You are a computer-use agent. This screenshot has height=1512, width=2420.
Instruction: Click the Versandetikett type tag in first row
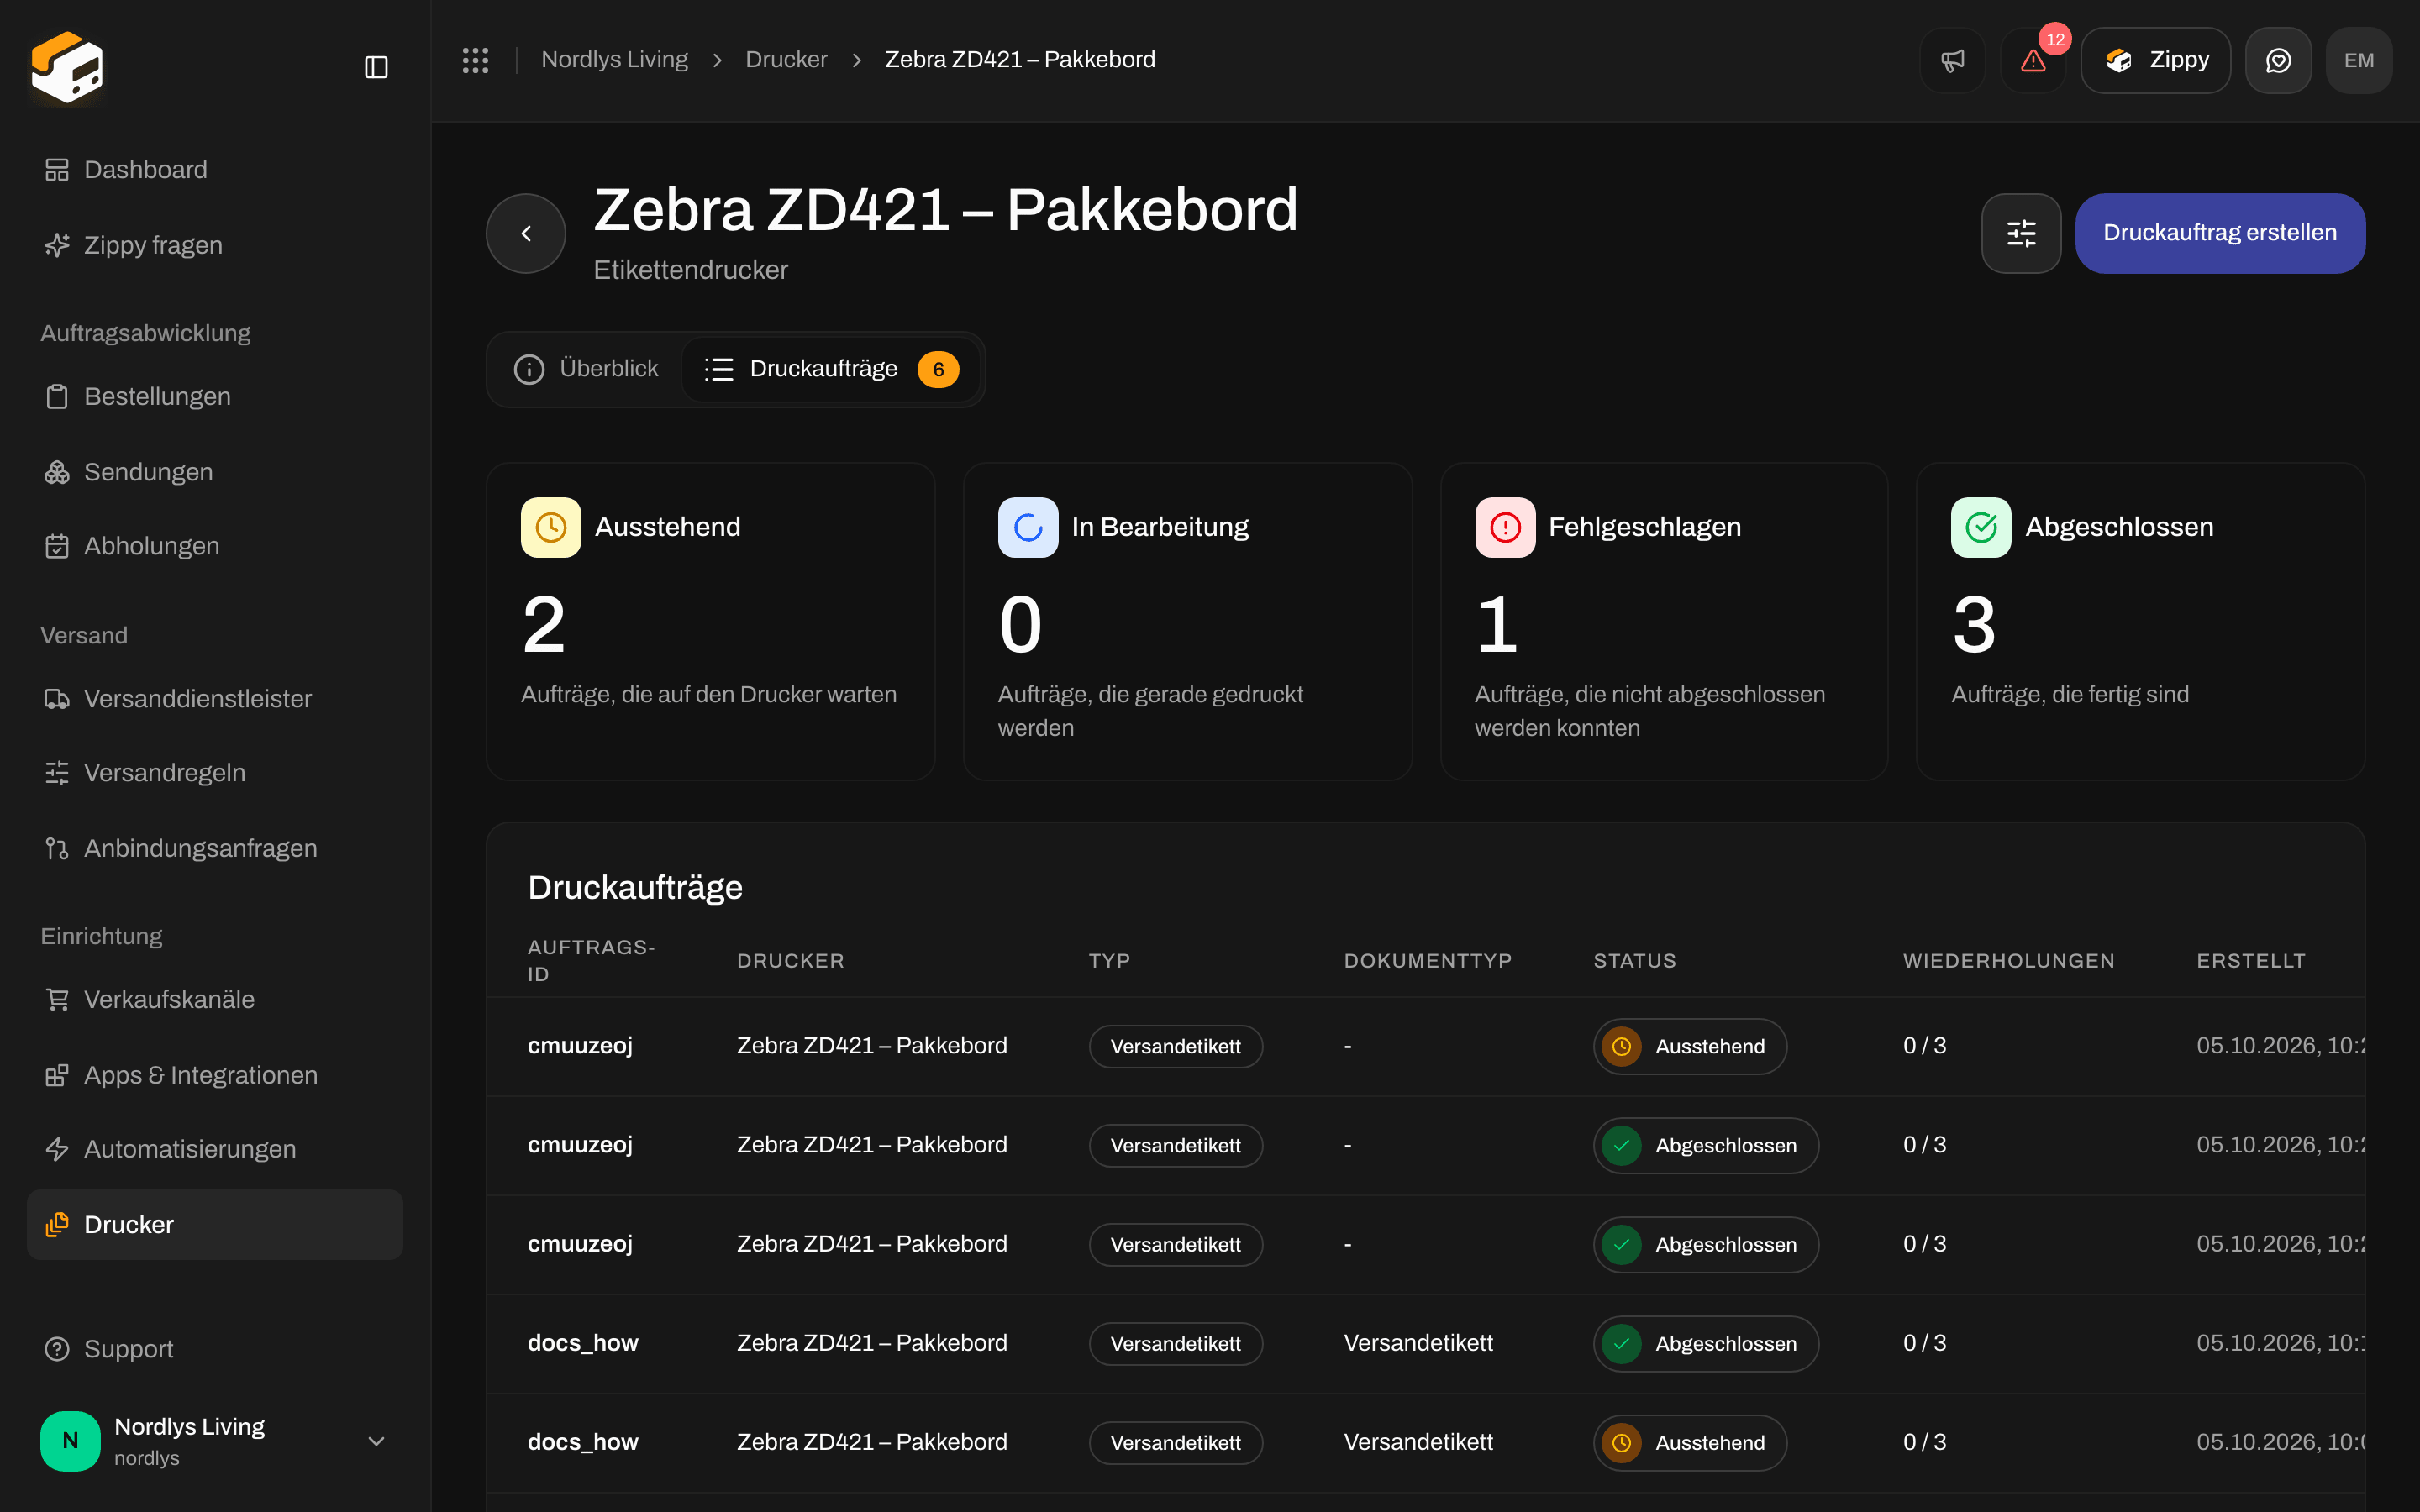(x=1176, y=1046)
